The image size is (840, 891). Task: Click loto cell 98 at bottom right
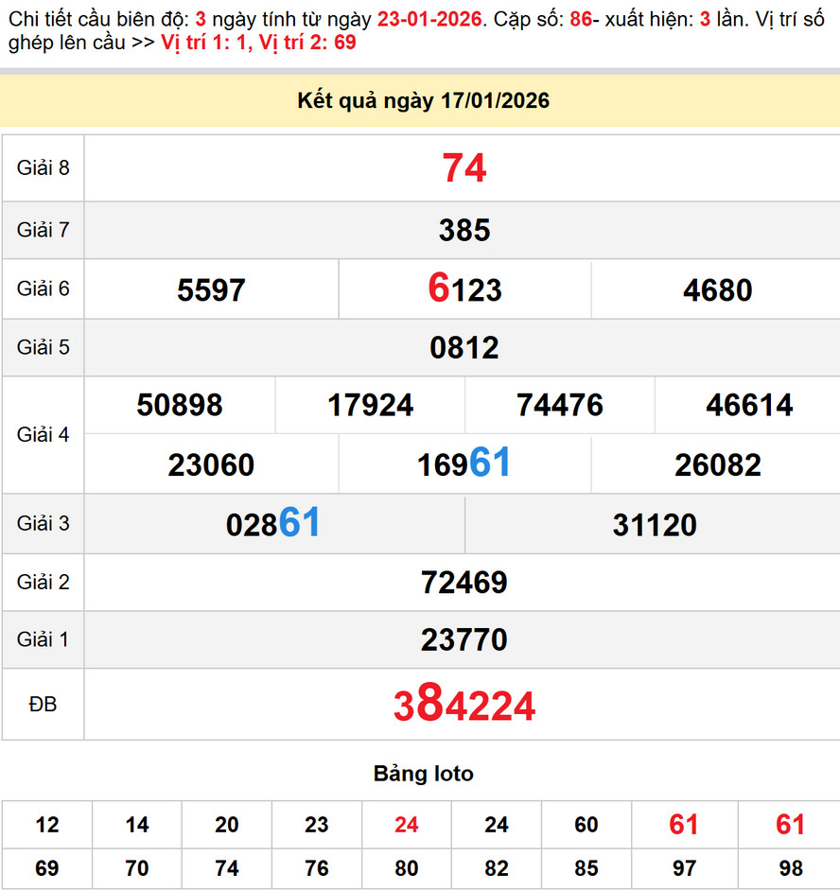790,868
